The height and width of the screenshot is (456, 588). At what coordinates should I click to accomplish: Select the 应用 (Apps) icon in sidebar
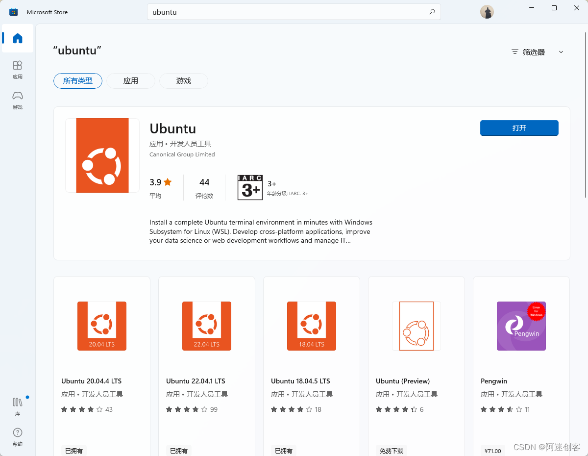coord(17,69)
